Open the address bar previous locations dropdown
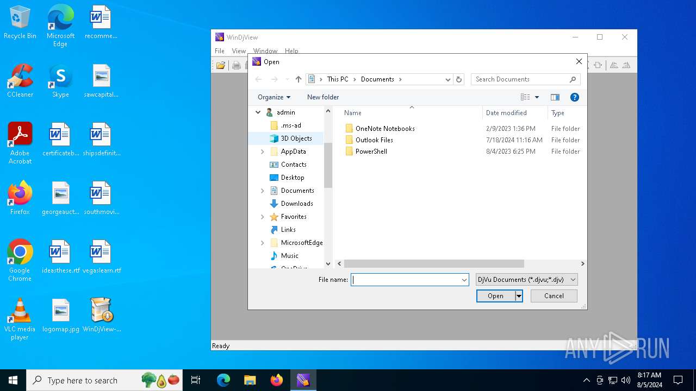 pos(448,79)
